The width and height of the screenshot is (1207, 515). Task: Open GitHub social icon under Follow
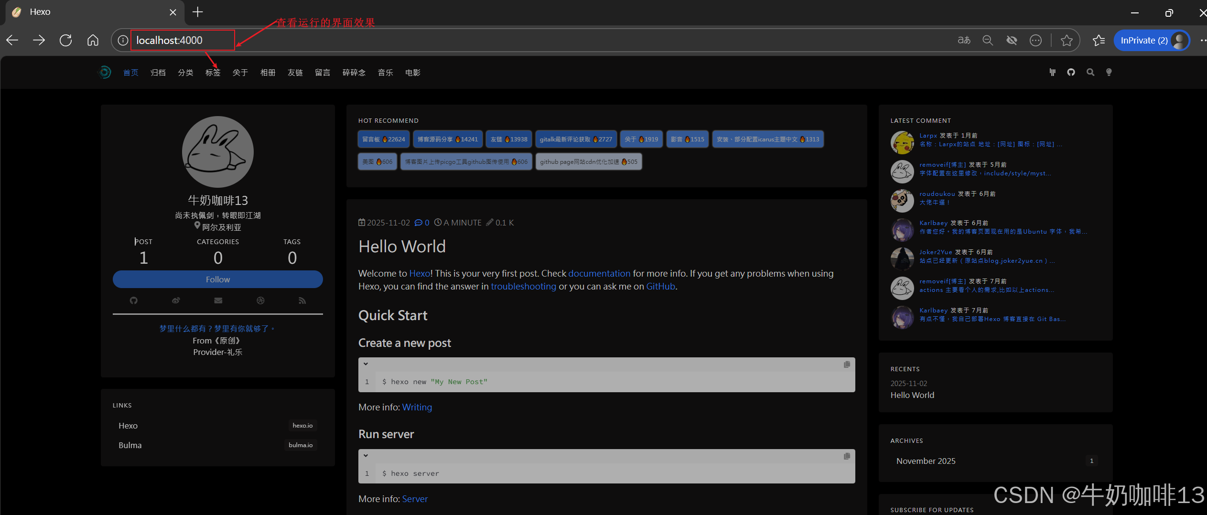133,300
